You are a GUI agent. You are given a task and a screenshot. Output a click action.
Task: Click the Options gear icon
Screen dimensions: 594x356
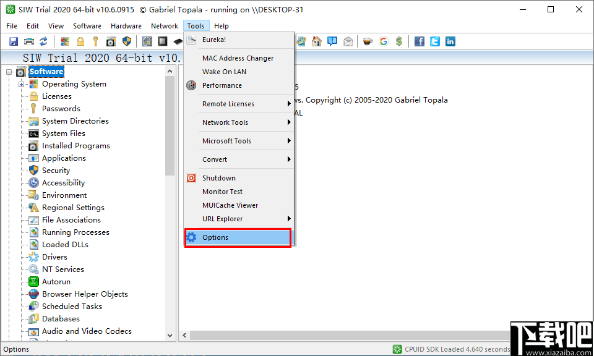[191, 237]
